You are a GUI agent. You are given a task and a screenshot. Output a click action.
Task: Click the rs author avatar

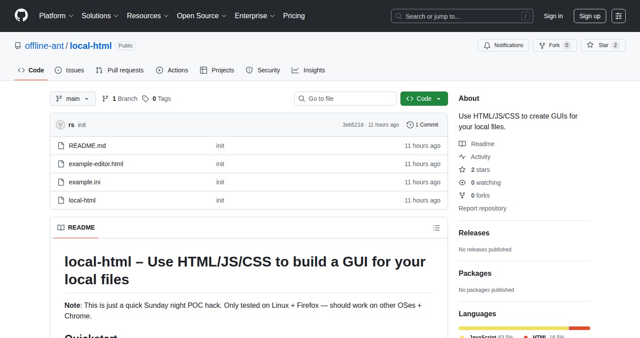(x=60, y=125)
